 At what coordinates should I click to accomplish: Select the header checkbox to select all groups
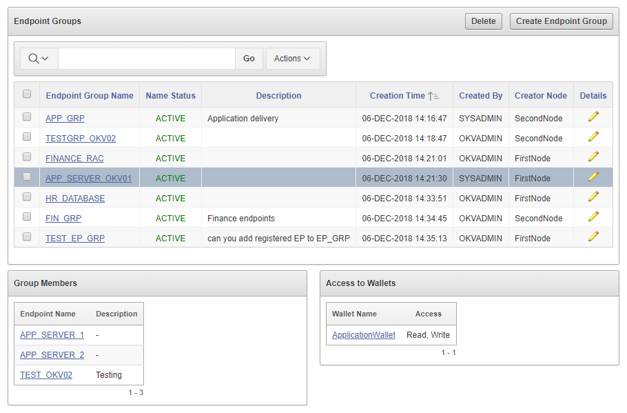26,92
